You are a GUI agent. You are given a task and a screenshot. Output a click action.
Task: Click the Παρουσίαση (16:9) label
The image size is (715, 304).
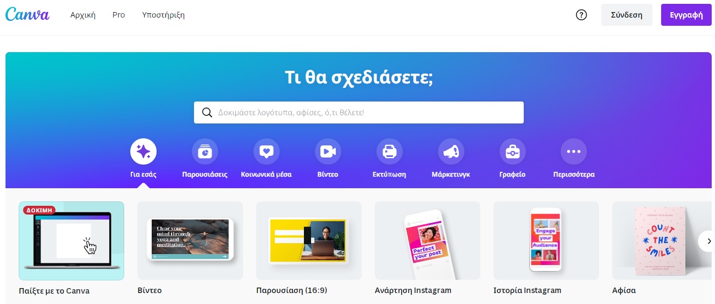pyautogui.click(x=292, y=291)
